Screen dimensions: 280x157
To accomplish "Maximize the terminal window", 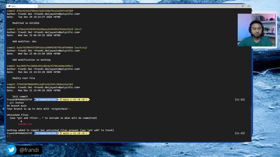I will pyautogui.click(x=243, y=6).
